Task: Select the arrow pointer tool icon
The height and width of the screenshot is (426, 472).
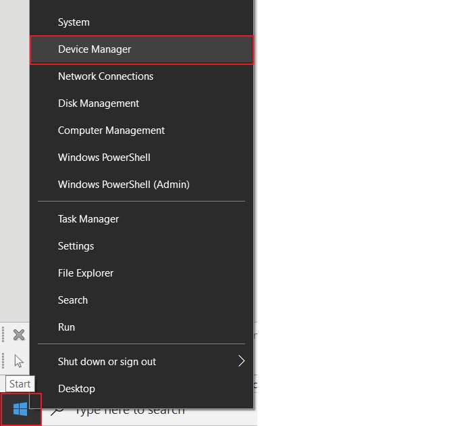Action: (19, 361)
